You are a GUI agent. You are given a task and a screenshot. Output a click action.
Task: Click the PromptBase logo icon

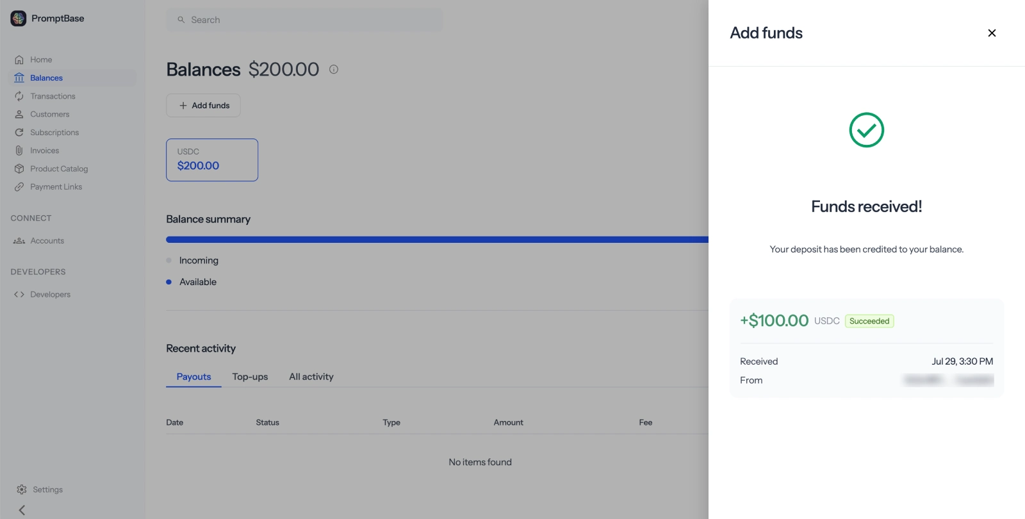pos(19,19)
